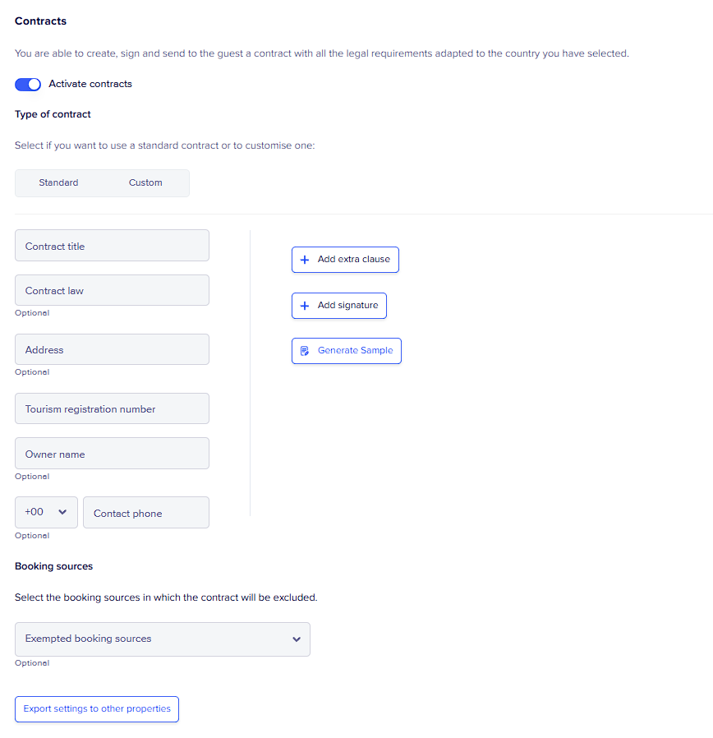Click Export settings to other properties button

(97, 709)
